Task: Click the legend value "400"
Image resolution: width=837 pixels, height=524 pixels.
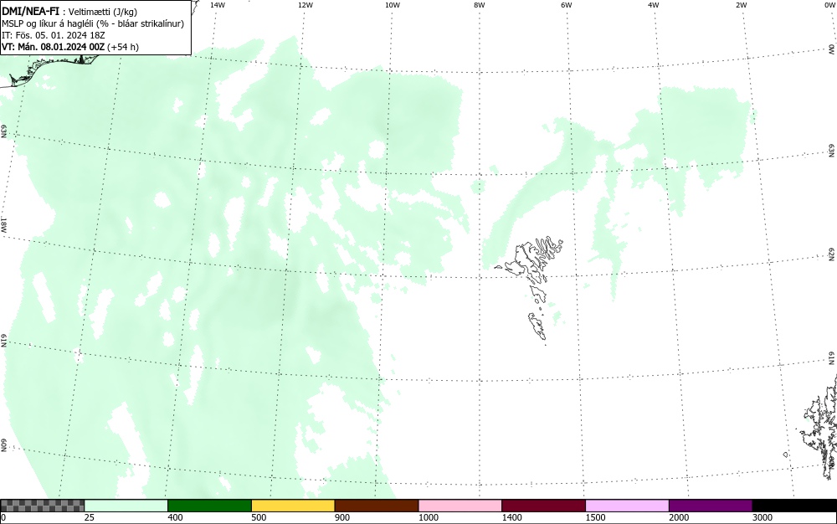Action: point(175,517)
